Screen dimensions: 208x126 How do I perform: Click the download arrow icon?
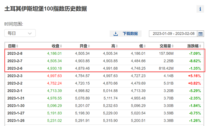pyautogui.click(x=116, y=34)
